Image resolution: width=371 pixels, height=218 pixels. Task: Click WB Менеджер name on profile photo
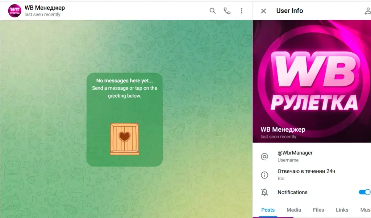click(283, 129)
